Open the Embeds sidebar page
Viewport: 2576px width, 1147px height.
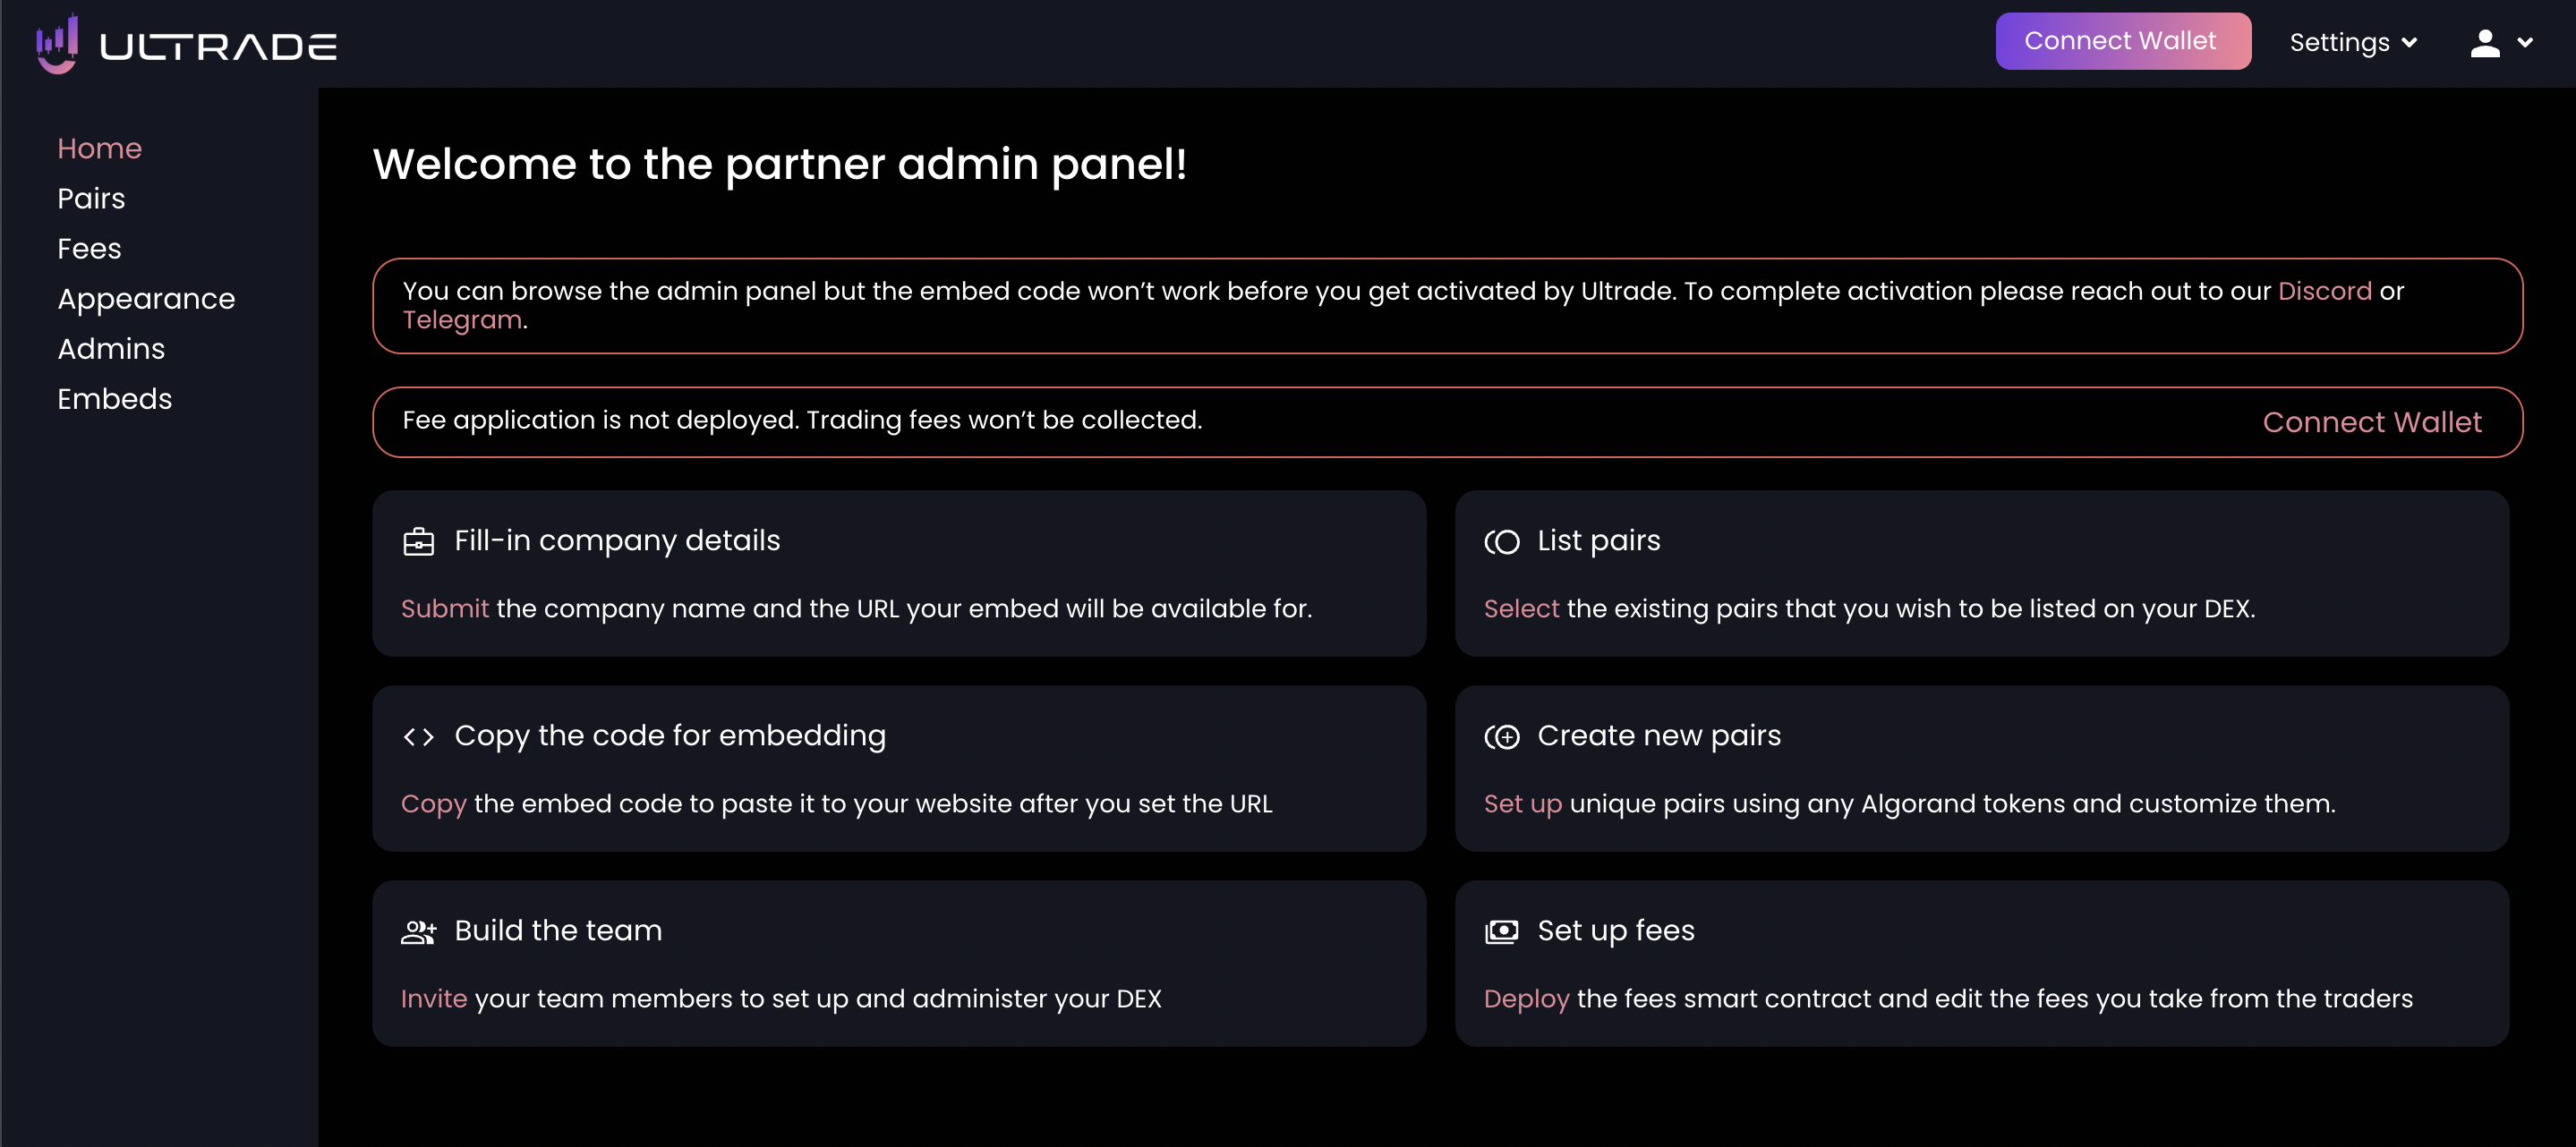114,398
